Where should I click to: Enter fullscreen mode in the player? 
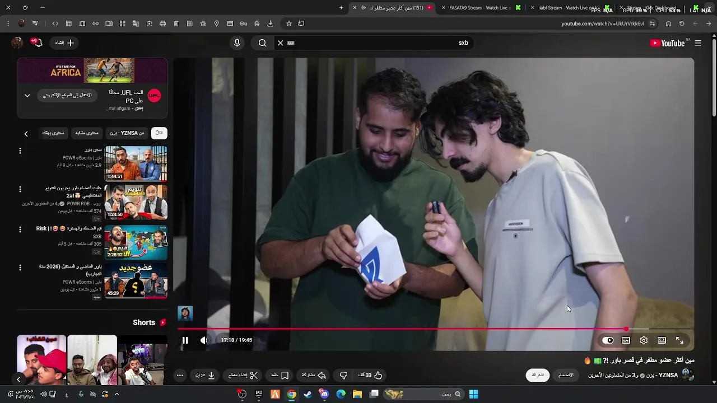coord(679,340)
